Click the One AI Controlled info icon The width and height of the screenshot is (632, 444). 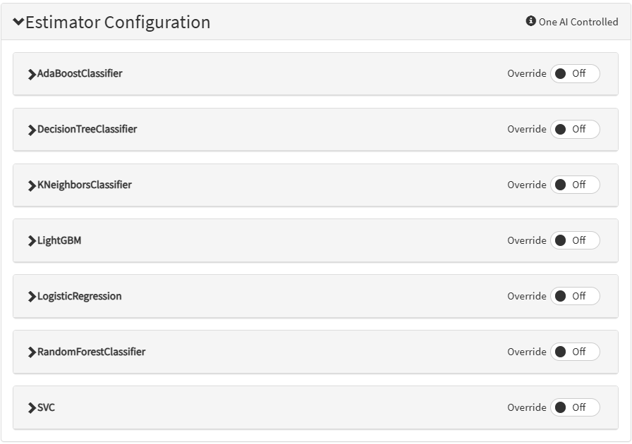531,21
